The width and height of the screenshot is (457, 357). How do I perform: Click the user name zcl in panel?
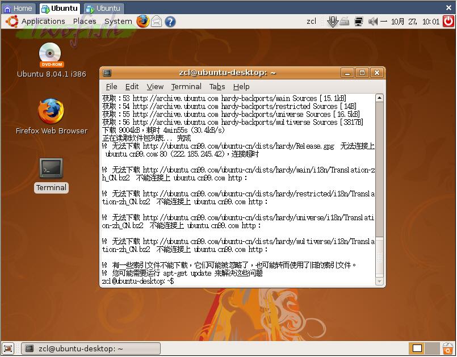[311, 21]
